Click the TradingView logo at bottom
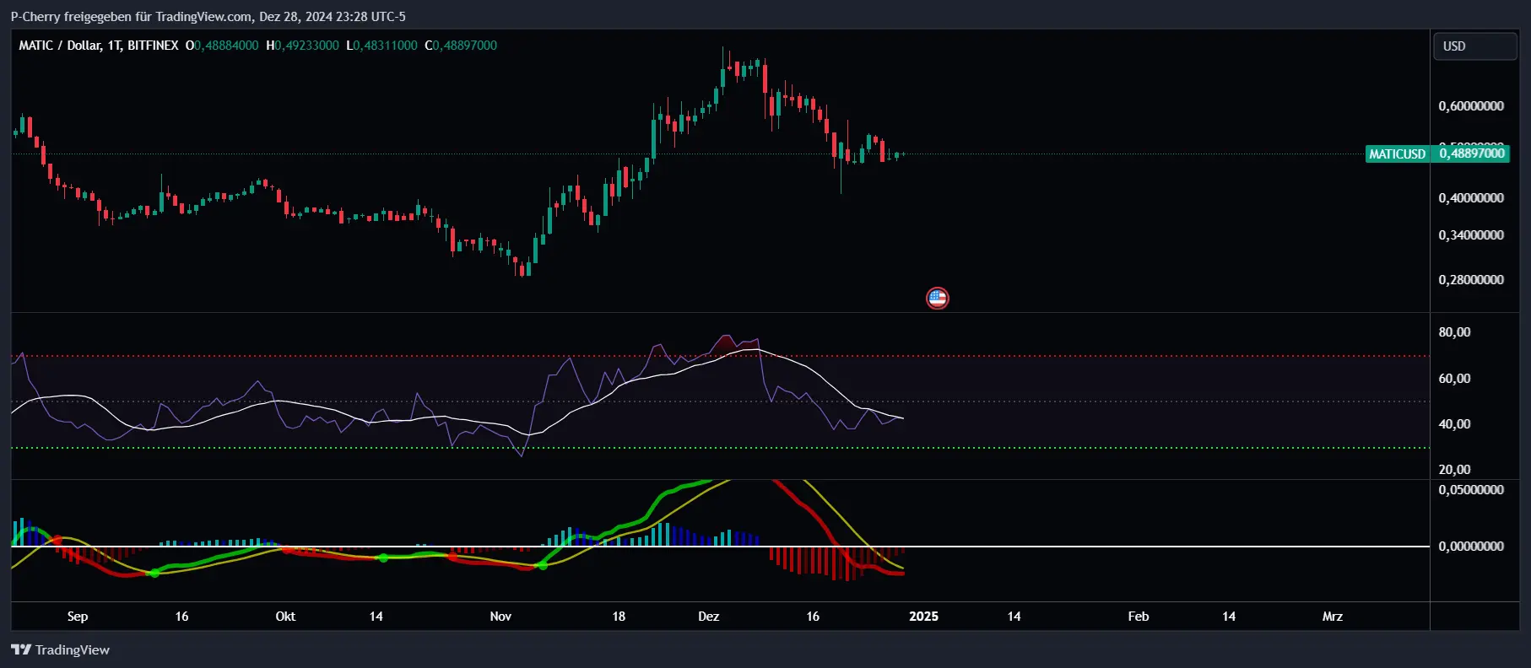 [x=60, y=649]
